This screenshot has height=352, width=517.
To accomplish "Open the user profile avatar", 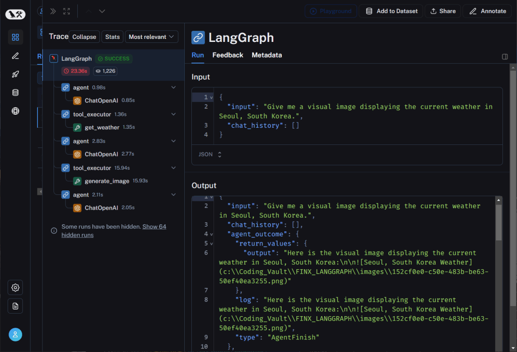I will pos(15,334).
